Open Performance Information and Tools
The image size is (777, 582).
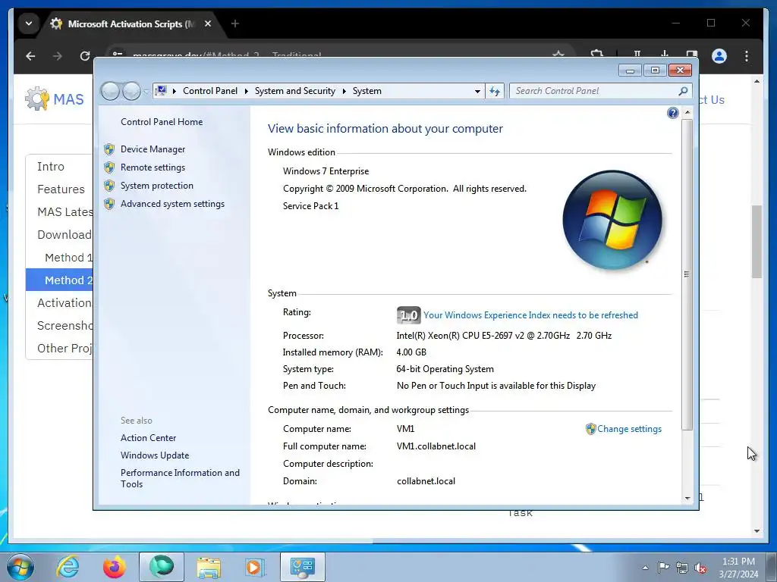tap(180, 479)
